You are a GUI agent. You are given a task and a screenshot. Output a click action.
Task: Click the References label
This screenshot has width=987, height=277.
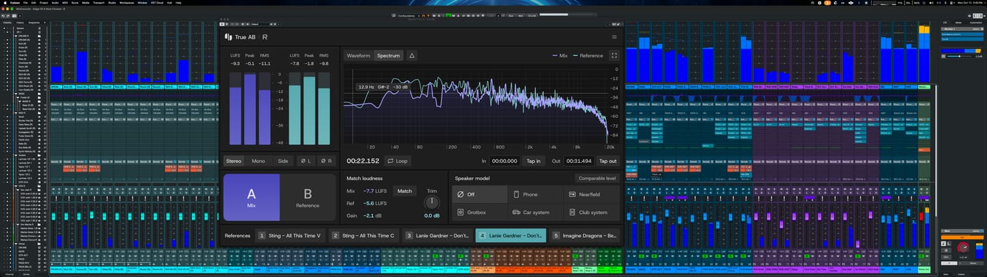[x=237, y=235]
